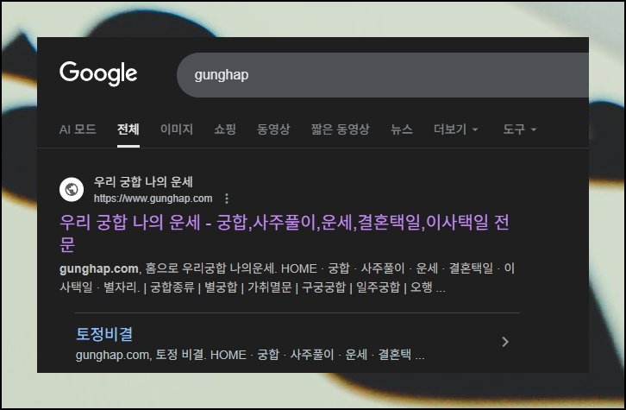Switch to 뉴스 tab
The image size is (626, 410).
pyautogui.click(x=401, y=129)
